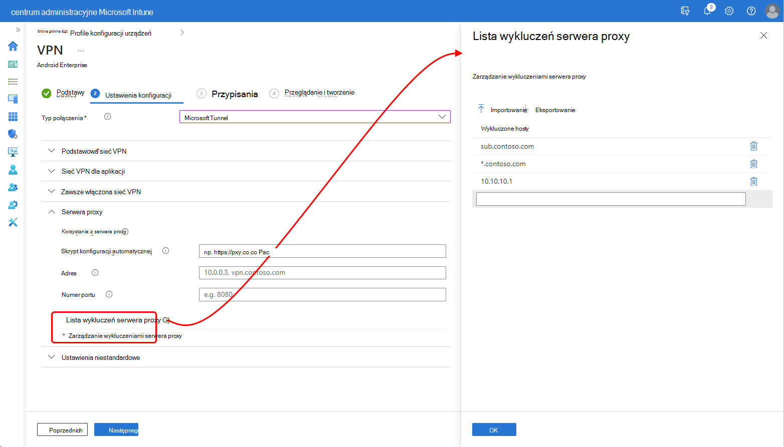Click the Poprzednich button
Screen dimensions: 784x447
[62, 429]
